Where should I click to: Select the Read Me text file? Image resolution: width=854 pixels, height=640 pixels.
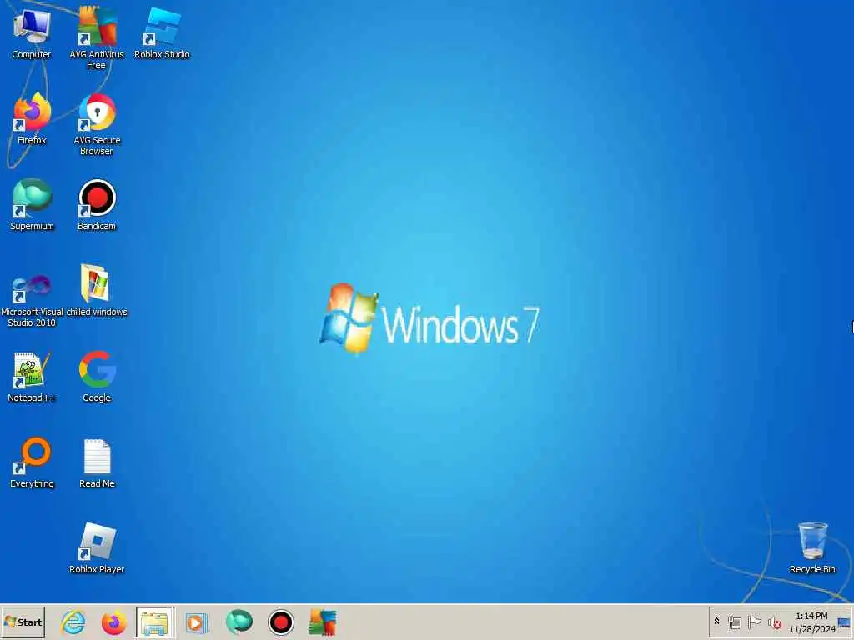click(x=97, y=462)
